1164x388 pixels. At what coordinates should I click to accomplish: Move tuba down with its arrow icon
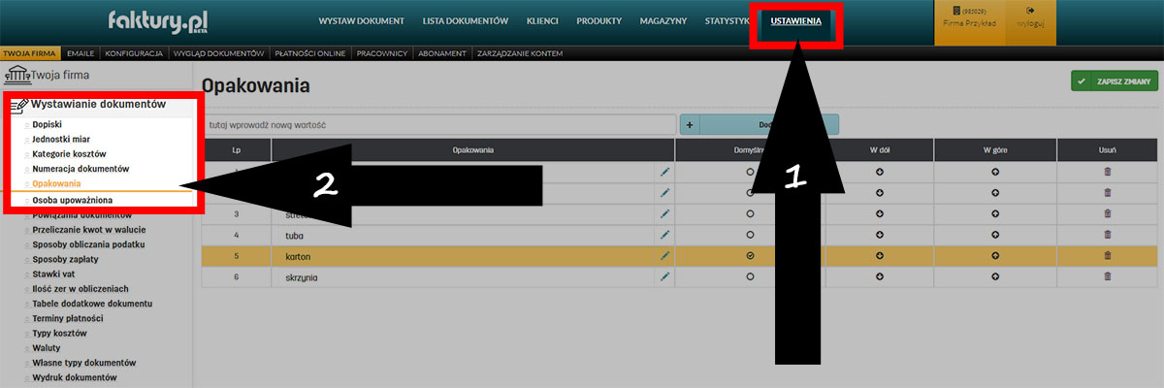pyautogui.click(x=880, y=234)
